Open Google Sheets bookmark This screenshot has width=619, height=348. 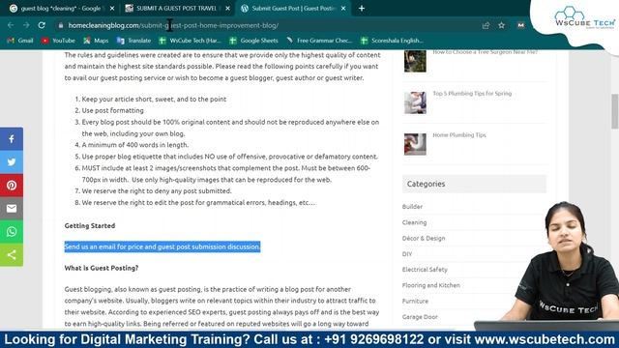pyautogui.click(x=254, y=41)
